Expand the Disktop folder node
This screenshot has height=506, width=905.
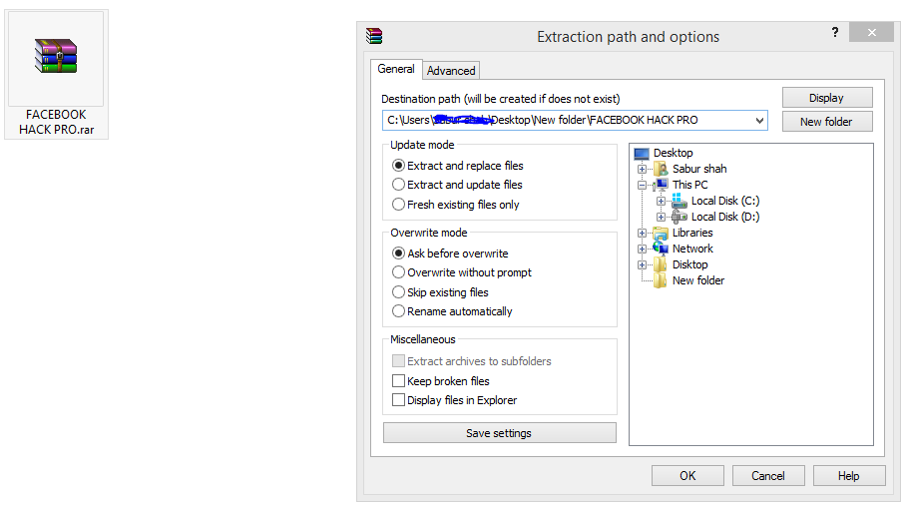643,264
